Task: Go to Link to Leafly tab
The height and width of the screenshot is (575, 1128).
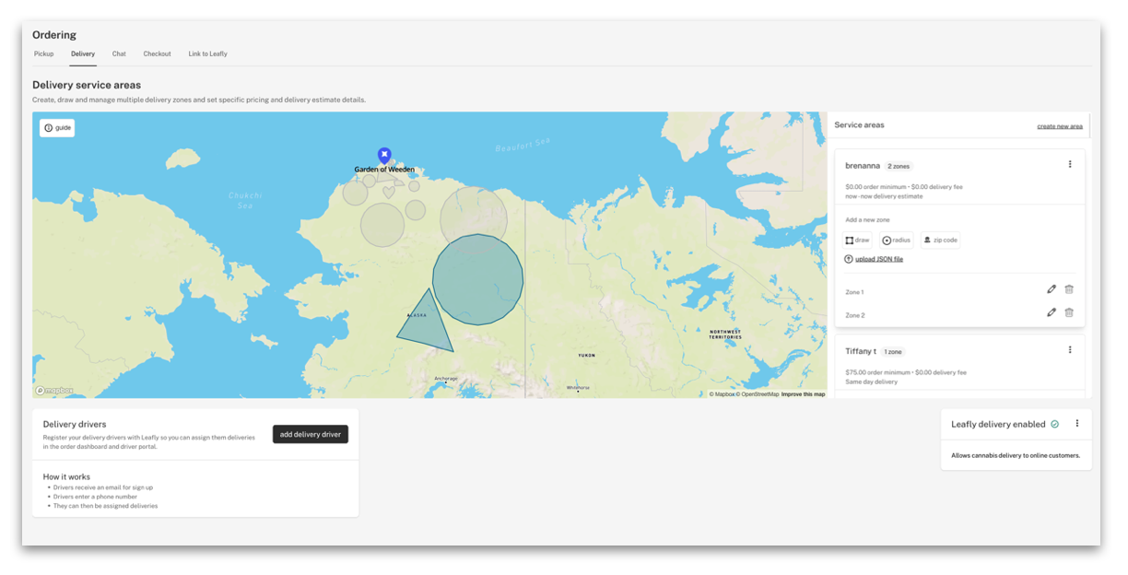Action: [x=208, y=53]
